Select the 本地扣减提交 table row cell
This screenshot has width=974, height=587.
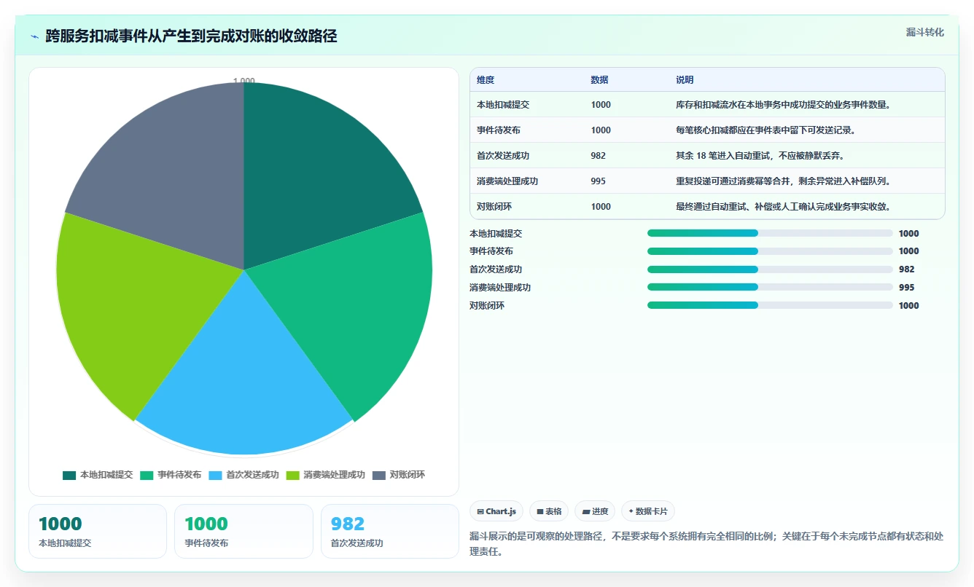click(503, 105)
